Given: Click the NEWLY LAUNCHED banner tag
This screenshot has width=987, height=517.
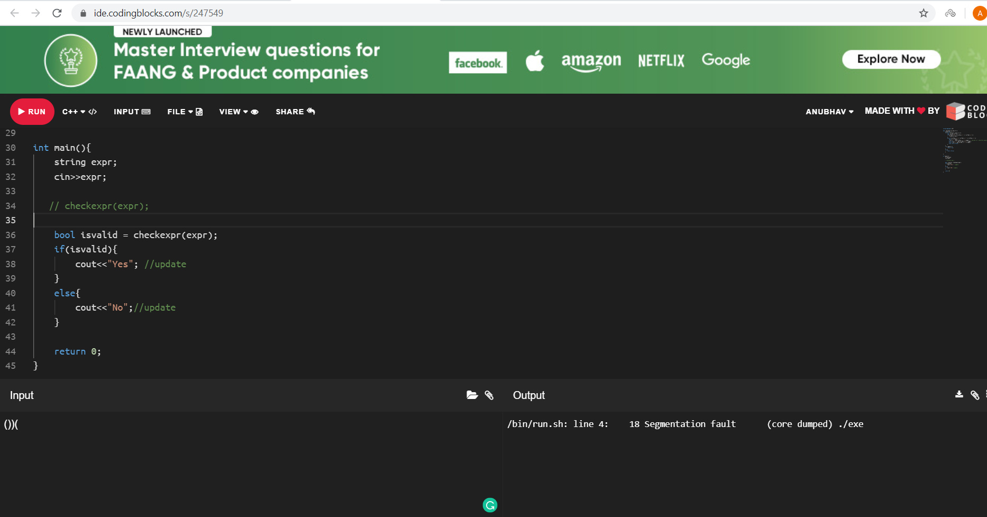Looking at the screenshot, I should tap(162, 32).
